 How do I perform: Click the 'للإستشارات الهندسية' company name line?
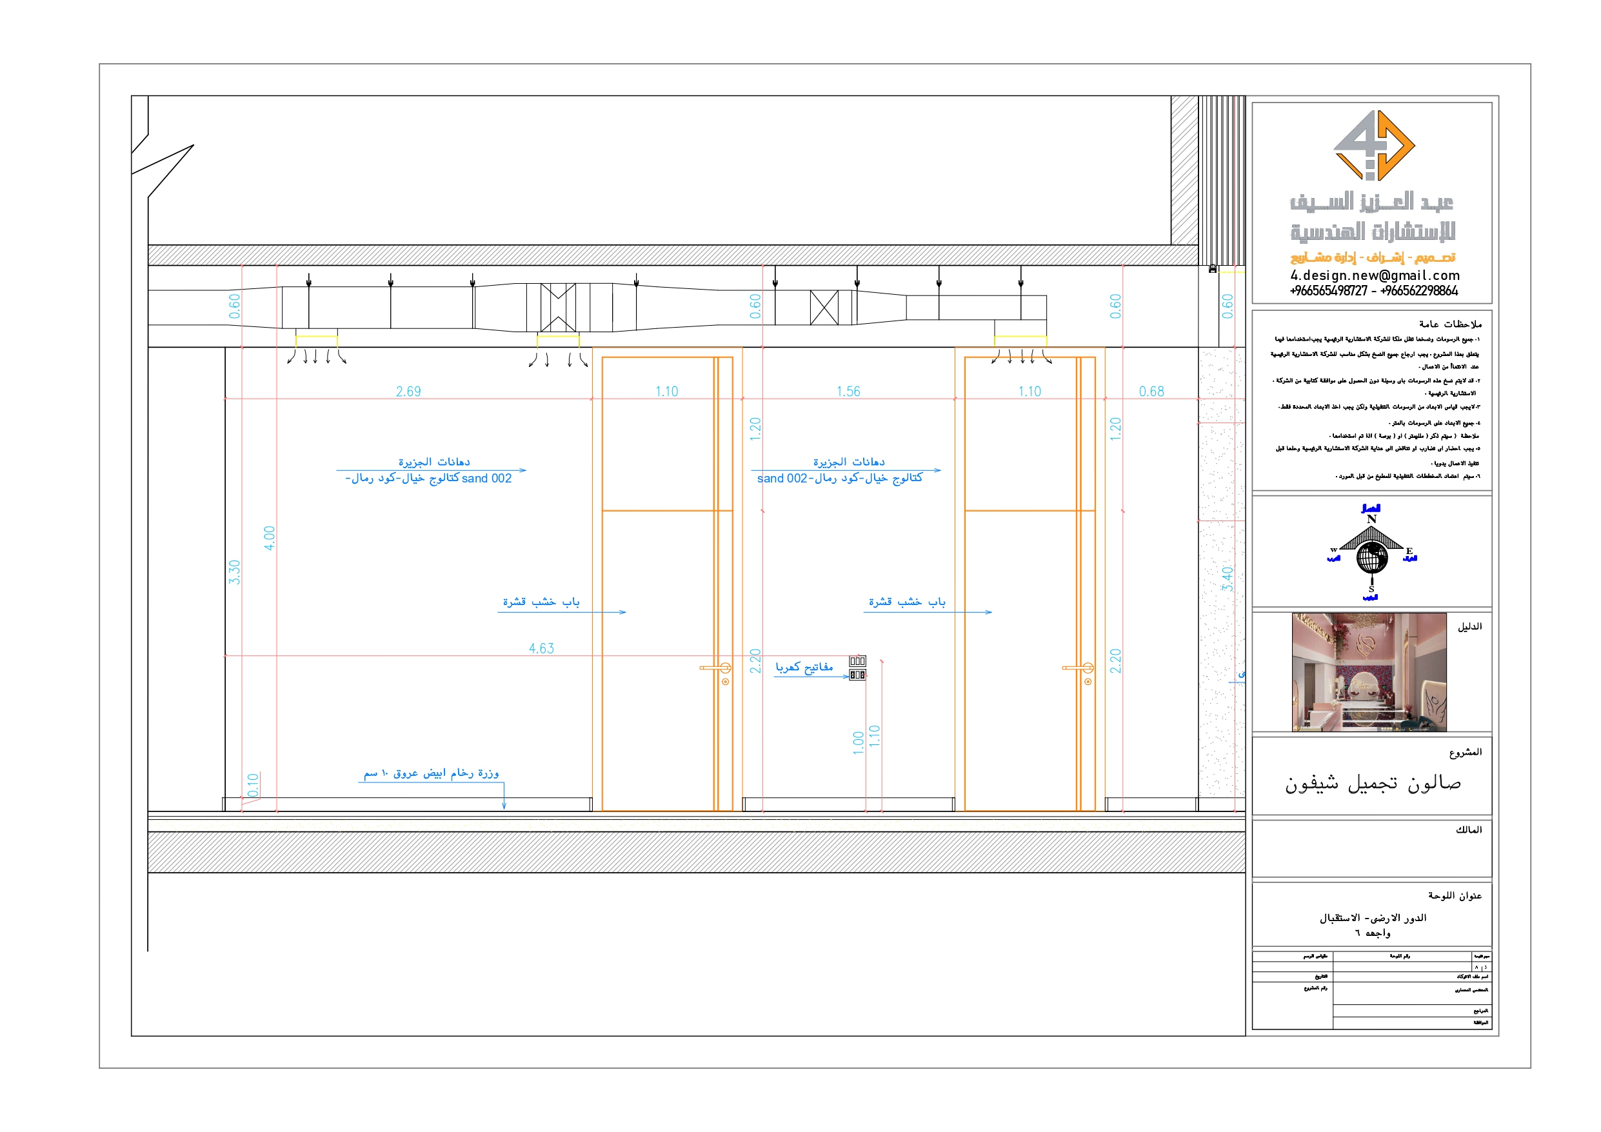(1372, 231)
